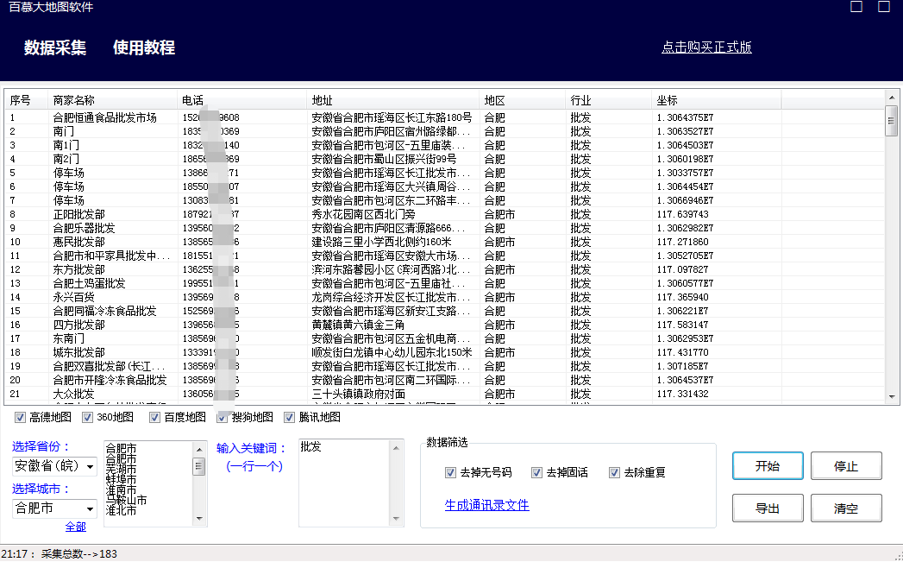Export results with the 导出 button
The height and width of the screenshot is (562, 903).
pyautogui.click(x=768, y=508)
